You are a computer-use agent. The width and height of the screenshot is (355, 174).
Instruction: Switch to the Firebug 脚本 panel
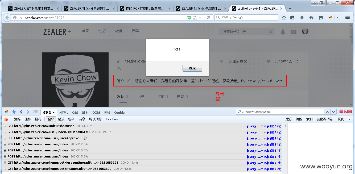coord(85,113)
